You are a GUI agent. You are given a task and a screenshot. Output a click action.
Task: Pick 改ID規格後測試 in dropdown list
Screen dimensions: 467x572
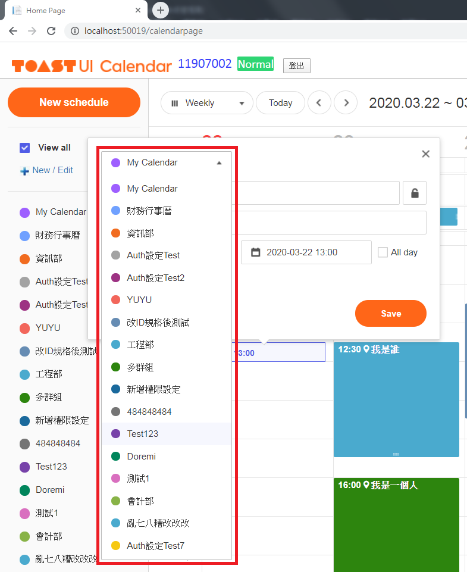point(167,323)
